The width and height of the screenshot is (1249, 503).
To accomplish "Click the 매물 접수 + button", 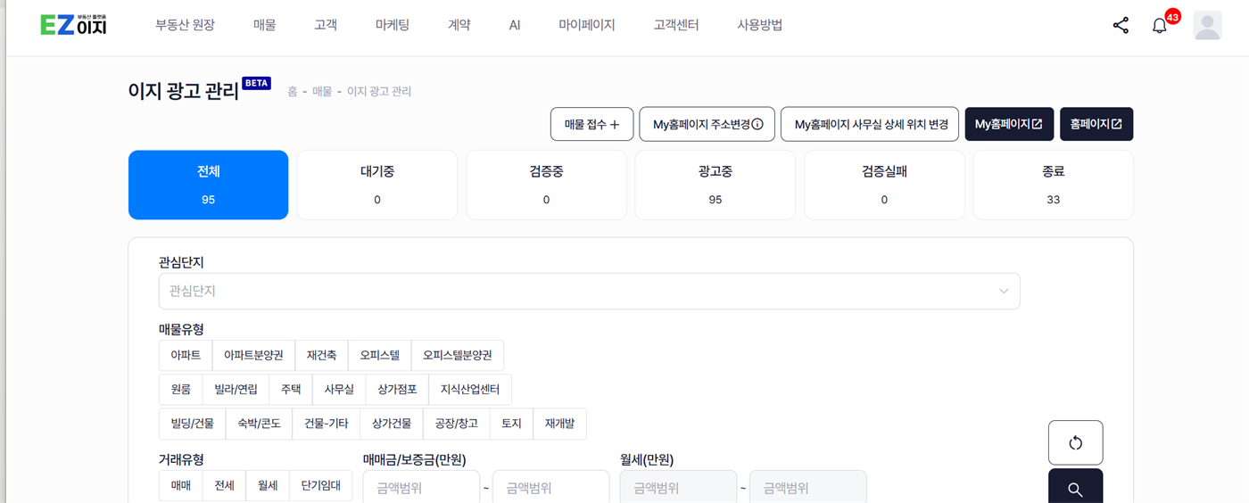I will [591, 125].
